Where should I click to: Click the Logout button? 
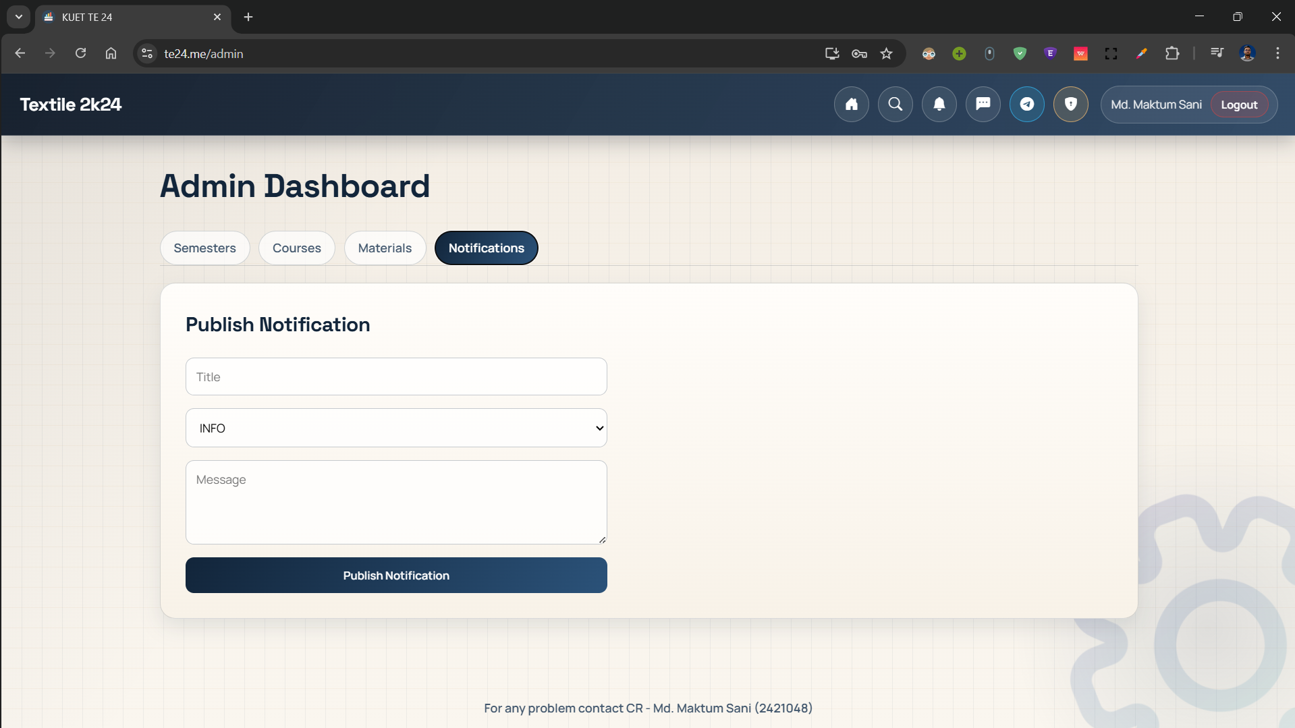(x=1240, y=104)
